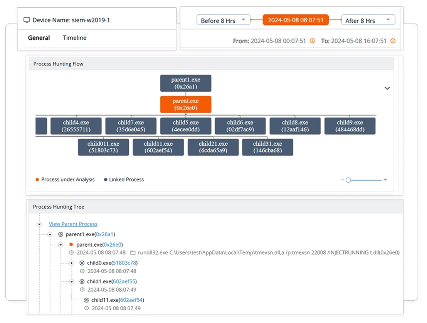Click the info icon beside To time
This screenshot has height=323, width=427.
[x=393, y=41]
